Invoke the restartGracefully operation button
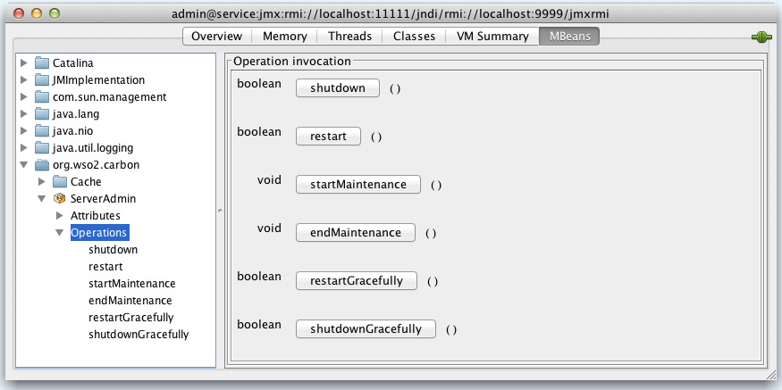The image size is (782, 390). pyautogui.click(x=356, y=281)
